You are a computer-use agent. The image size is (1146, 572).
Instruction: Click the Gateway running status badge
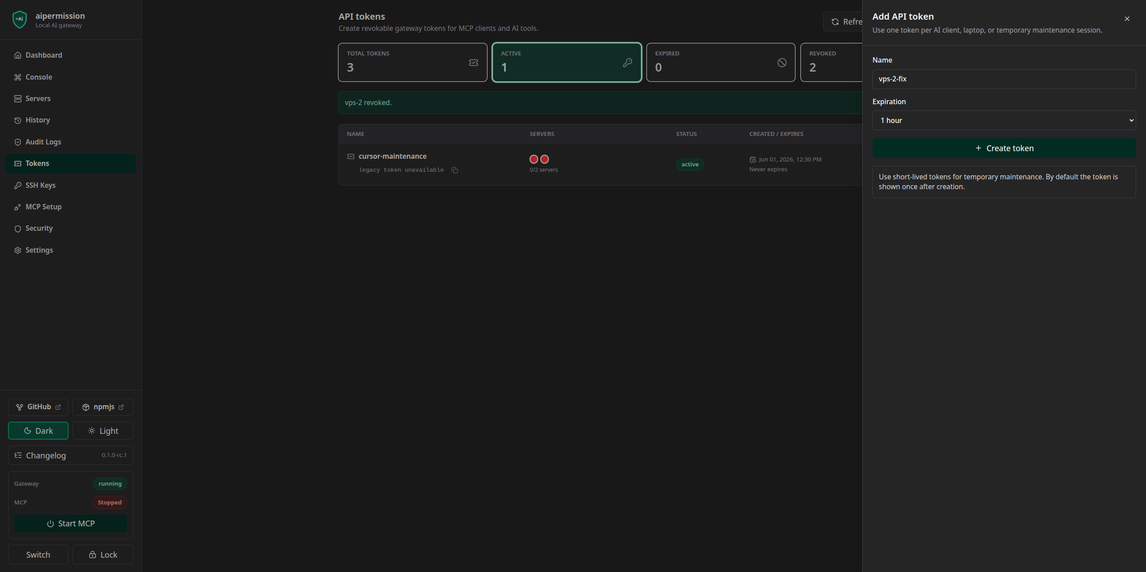[110, 484]
